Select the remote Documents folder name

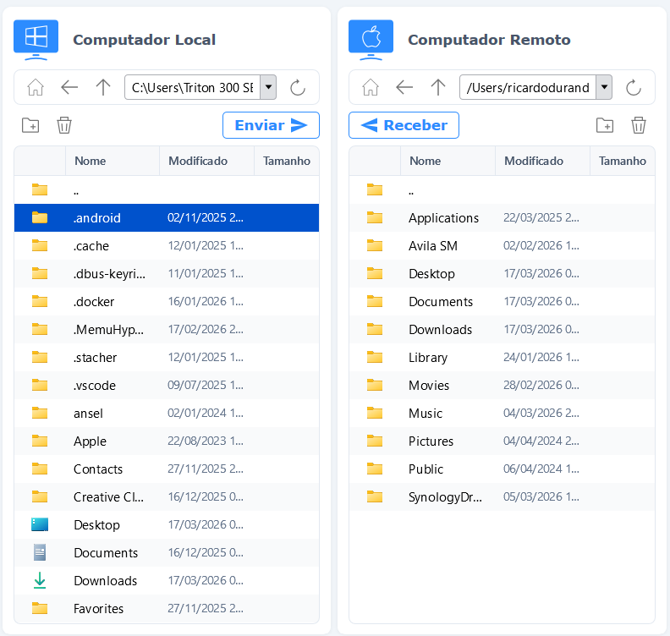pyautogui.click(x=441, y=302)
